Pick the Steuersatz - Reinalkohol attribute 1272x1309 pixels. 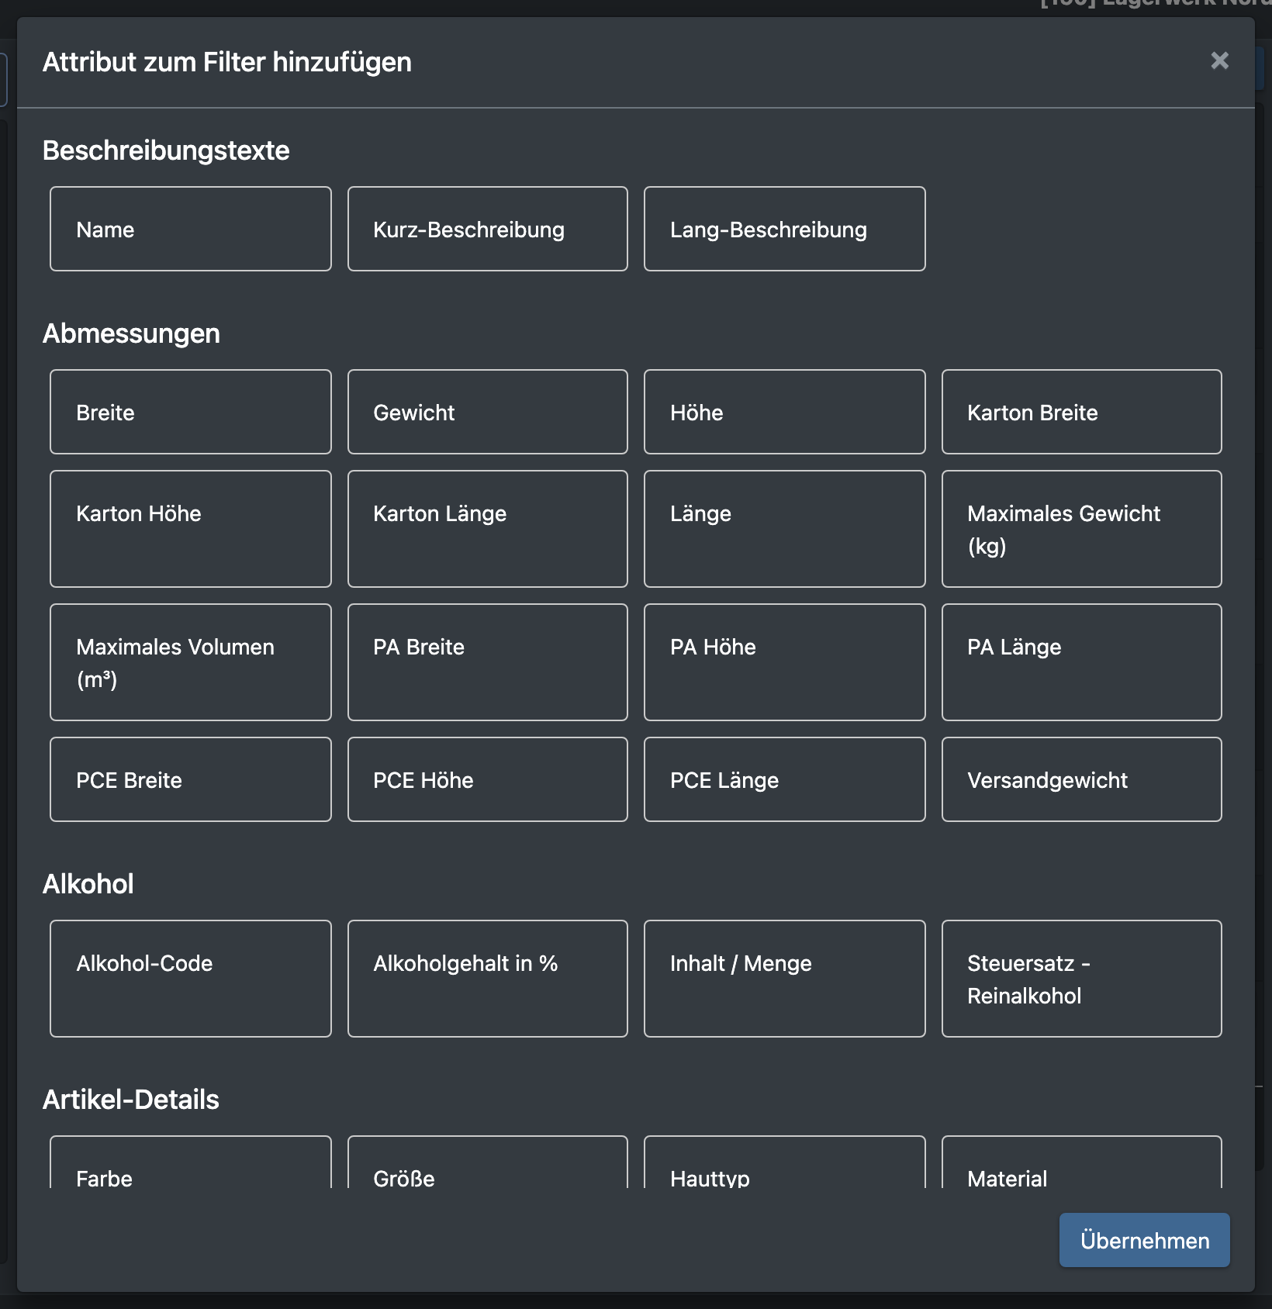pyautogui.click(x=1082, y=979)
